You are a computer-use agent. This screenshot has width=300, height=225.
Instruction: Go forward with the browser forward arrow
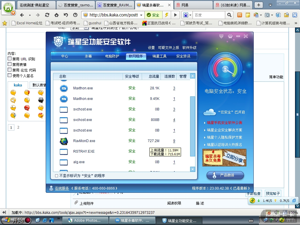[x=38, y=15]
